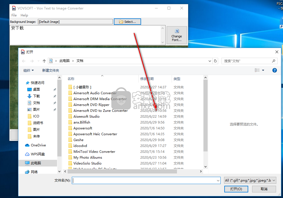
Task: Select the idoodvd folder icon
Action: point(70,146)
